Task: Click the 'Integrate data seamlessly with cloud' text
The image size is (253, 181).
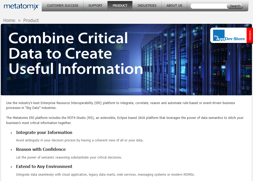Action: coord(105,174)
